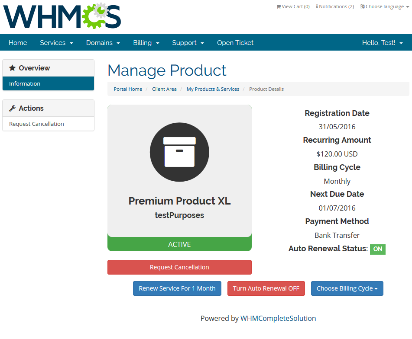Open the Services menu
Image resolution: width=412 pixels, height=339 pixels.
click(56, 43)
